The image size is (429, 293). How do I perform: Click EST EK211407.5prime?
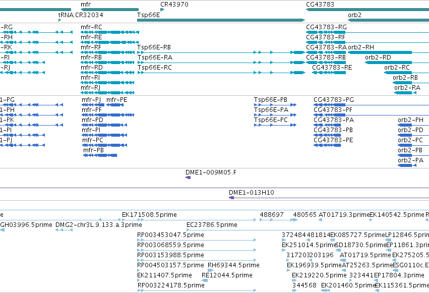[139, 280]
